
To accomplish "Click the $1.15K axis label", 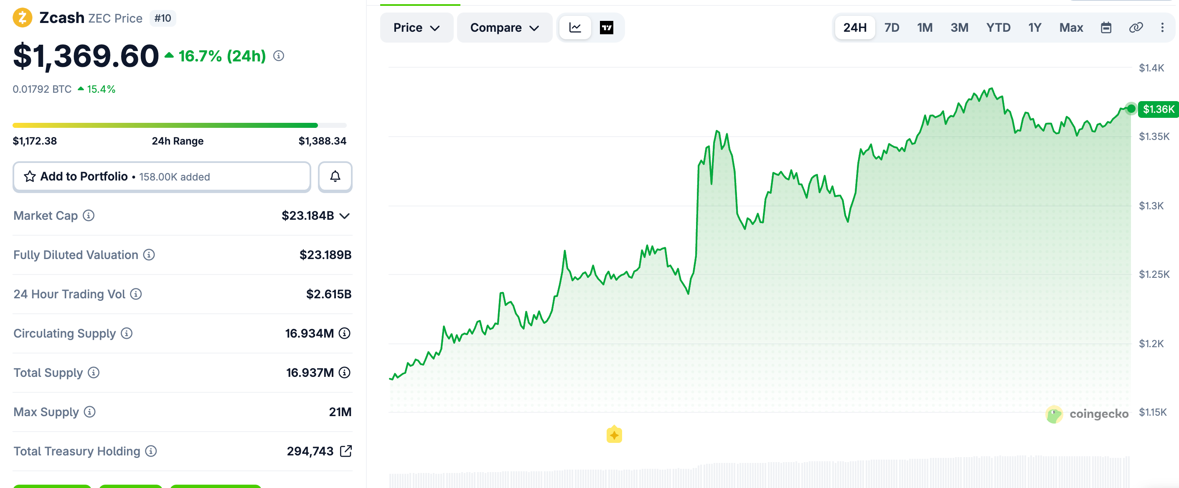I will click(x=1152, y=412).
